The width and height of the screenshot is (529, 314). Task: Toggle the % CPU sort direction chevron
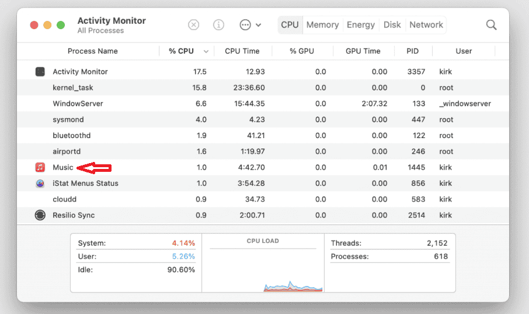(206, 51)
